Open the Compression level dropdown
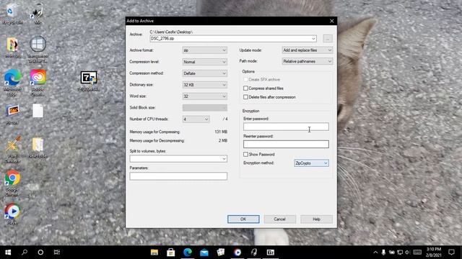 click(205, 62)
